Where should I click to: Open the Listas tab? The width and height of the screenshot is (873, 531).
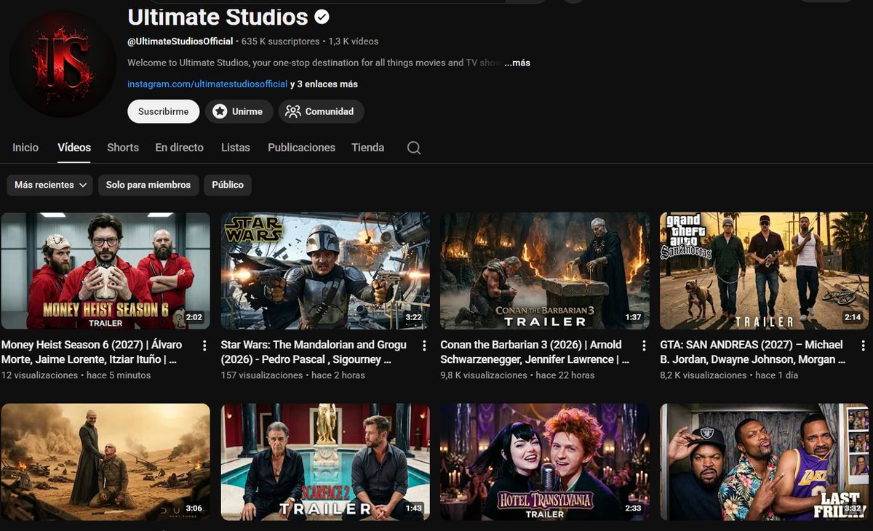236,148
